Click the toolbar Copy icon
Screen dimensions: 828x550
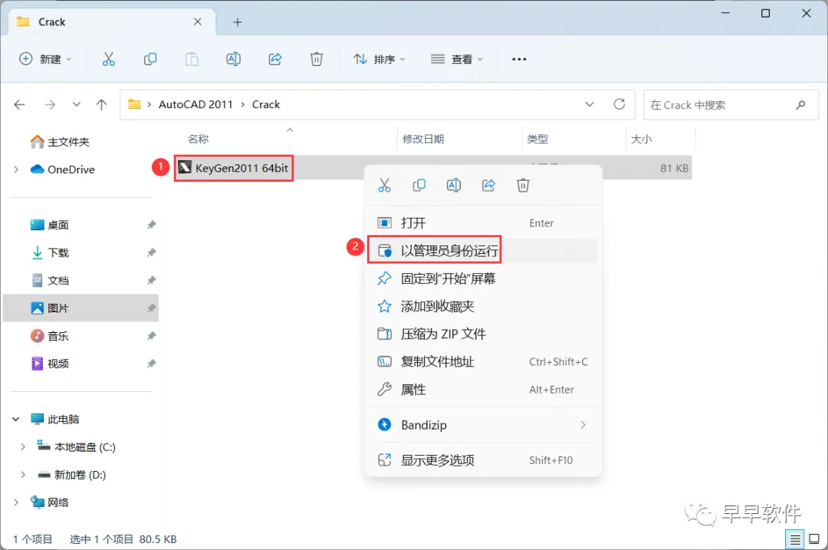pos(150,59)
